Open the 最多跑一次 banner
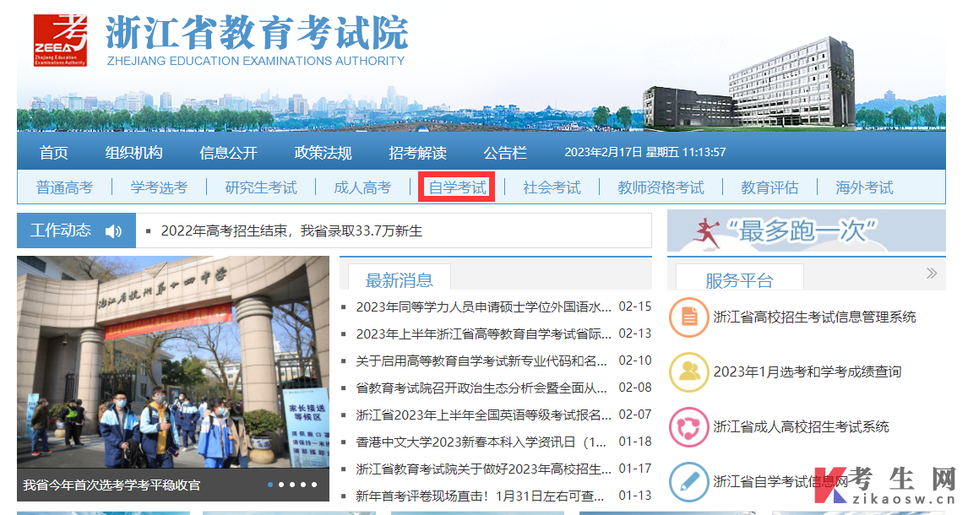 pyautogui.click(x=807, y=230)
